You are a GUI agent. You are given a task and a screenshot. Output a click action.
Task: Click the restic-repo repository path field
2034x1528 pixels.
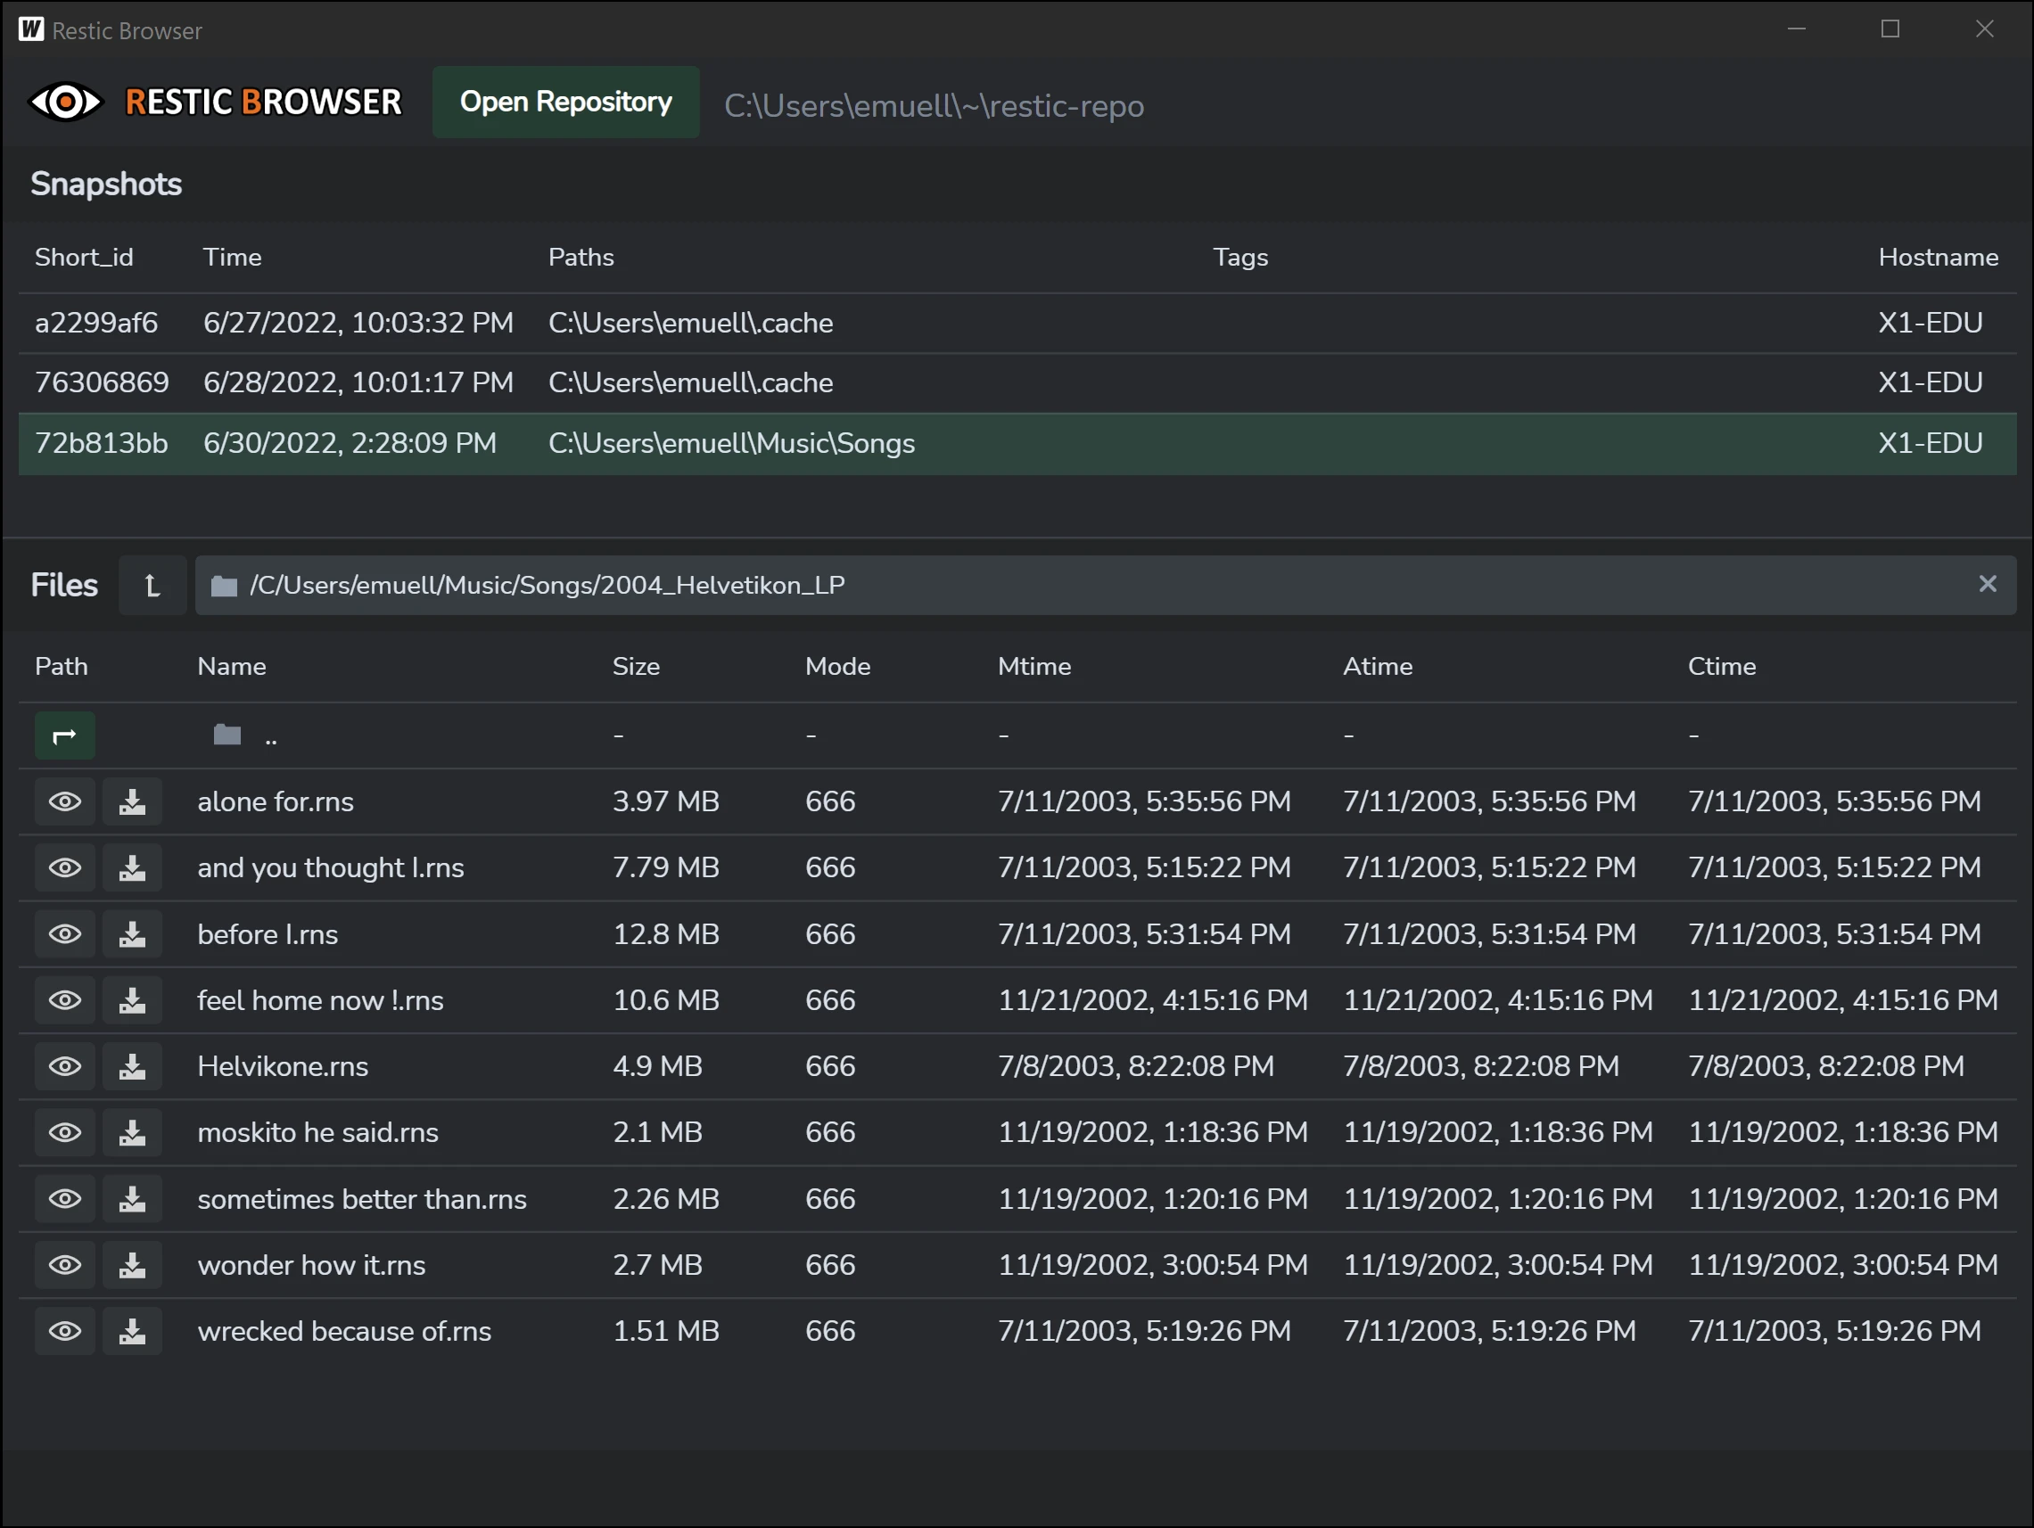pyautogui.click(x=935, y=106)
